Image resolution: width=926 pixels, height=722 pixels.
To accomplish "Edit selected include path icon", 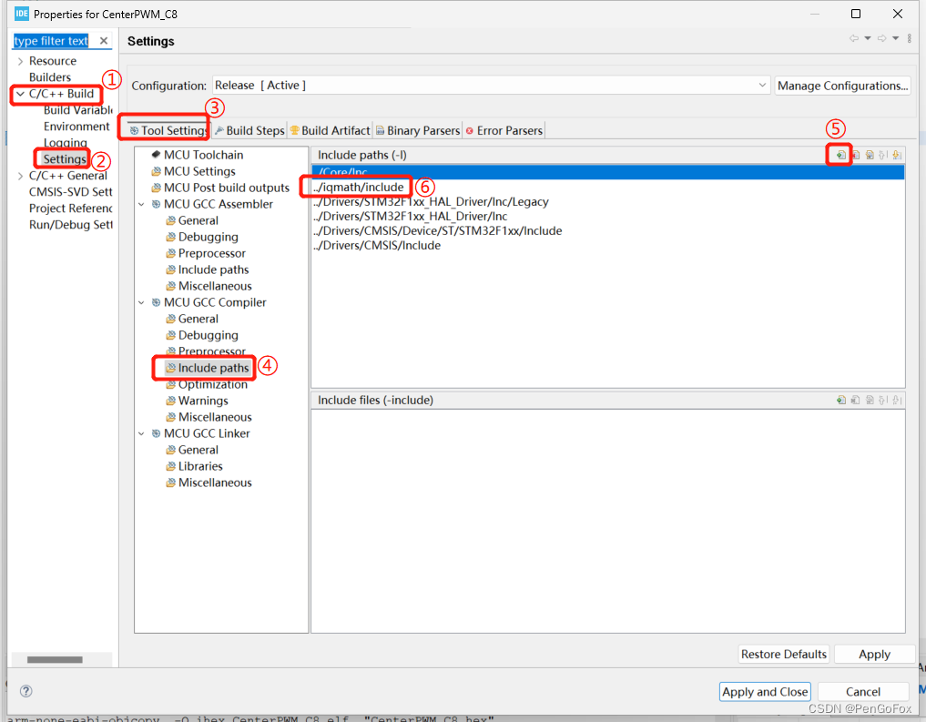I will point(870,155).
